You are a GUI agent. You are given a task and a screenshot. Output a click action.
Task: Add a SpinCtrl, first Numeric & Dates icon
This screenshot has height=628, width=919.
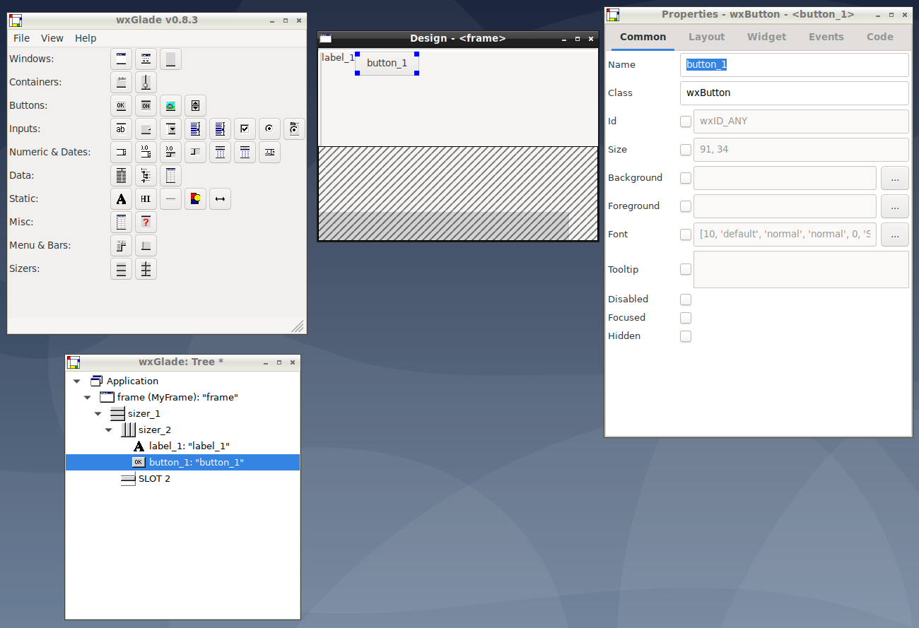click(122, 153)
